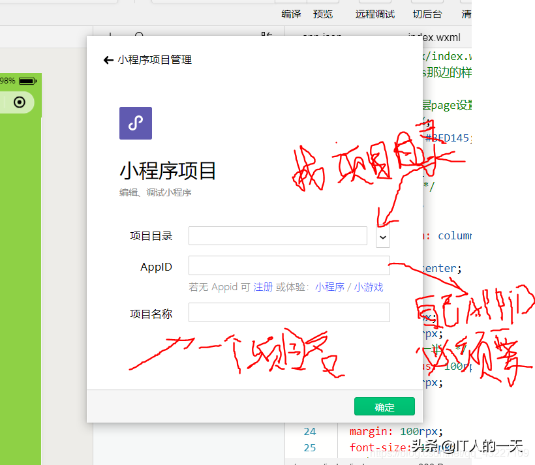
Task: Click inside the AppID input field
Action: tap(288, 265)
